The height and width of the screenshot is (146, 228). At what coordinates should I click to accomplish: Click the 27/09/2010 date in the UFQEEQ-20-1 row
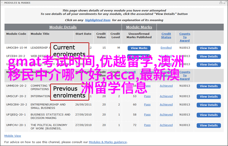[83, 115]
